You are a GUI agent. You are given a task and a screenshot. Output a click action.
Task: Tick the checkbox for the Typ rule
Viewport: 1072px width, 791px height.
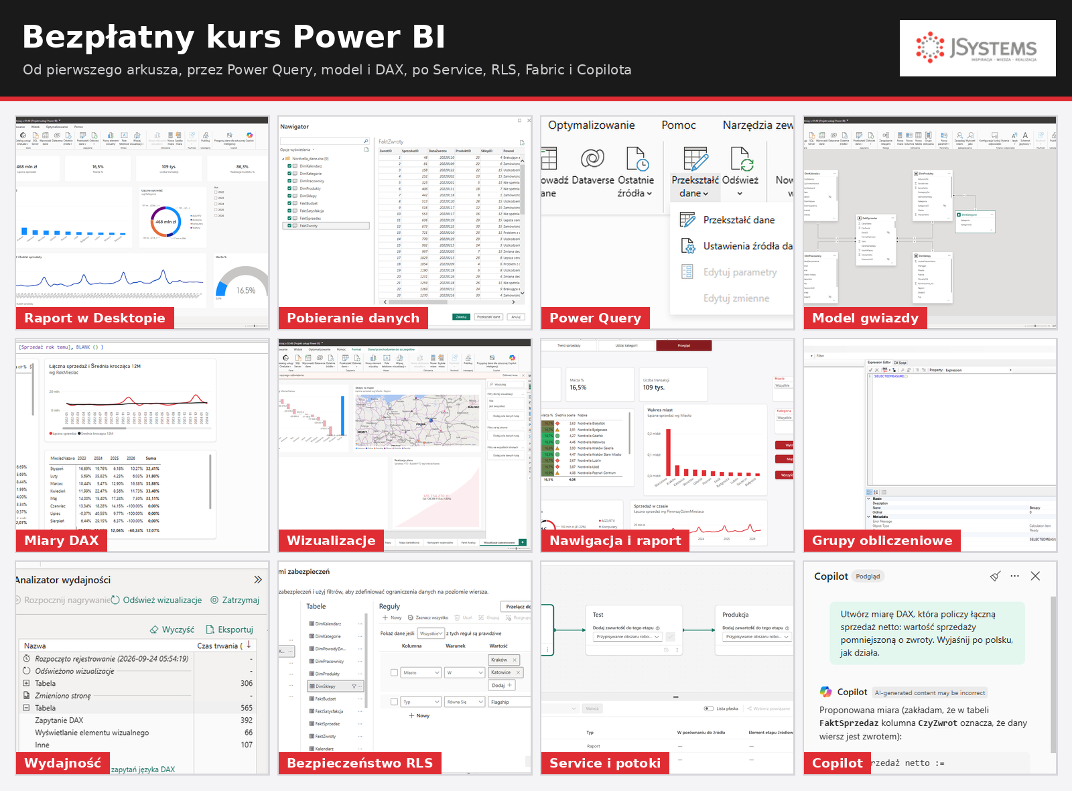click(394, 702)
